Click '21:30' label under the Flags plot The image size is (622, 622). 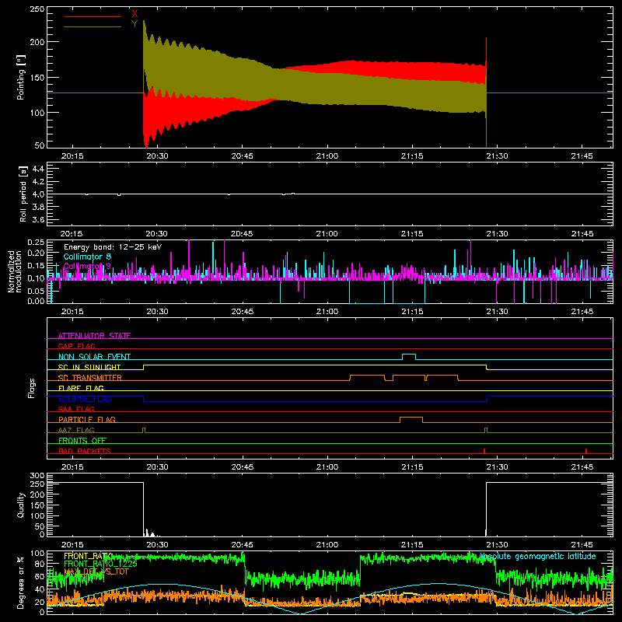tap(497, 467)
